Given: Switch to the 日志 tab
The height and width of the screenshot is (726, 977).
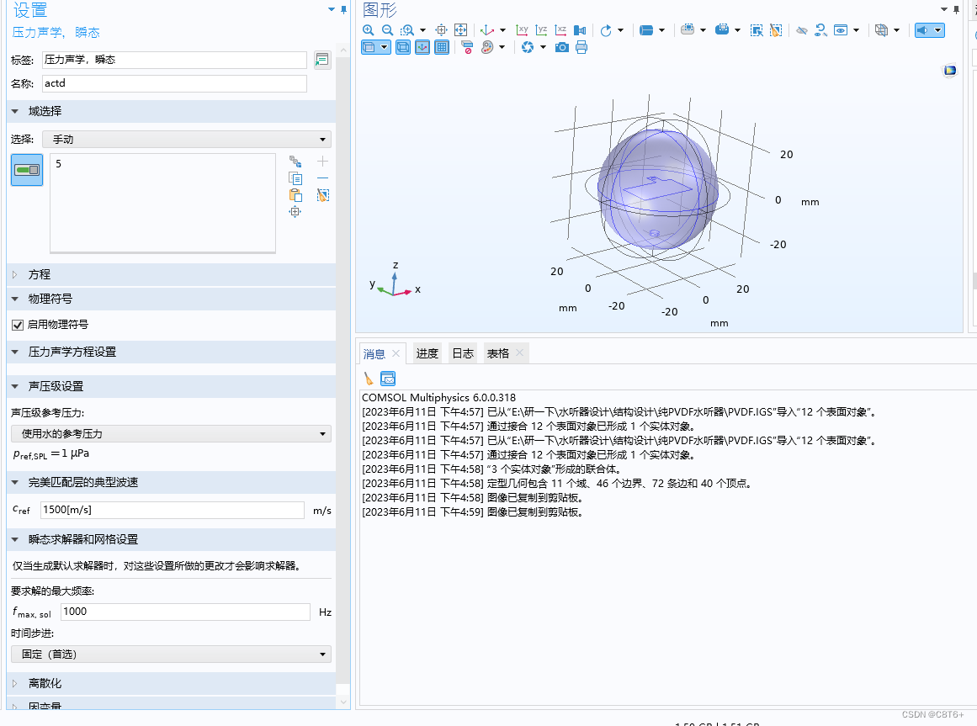Looking at the screenshot, I should pyautogui.click(x=461, y=353).
